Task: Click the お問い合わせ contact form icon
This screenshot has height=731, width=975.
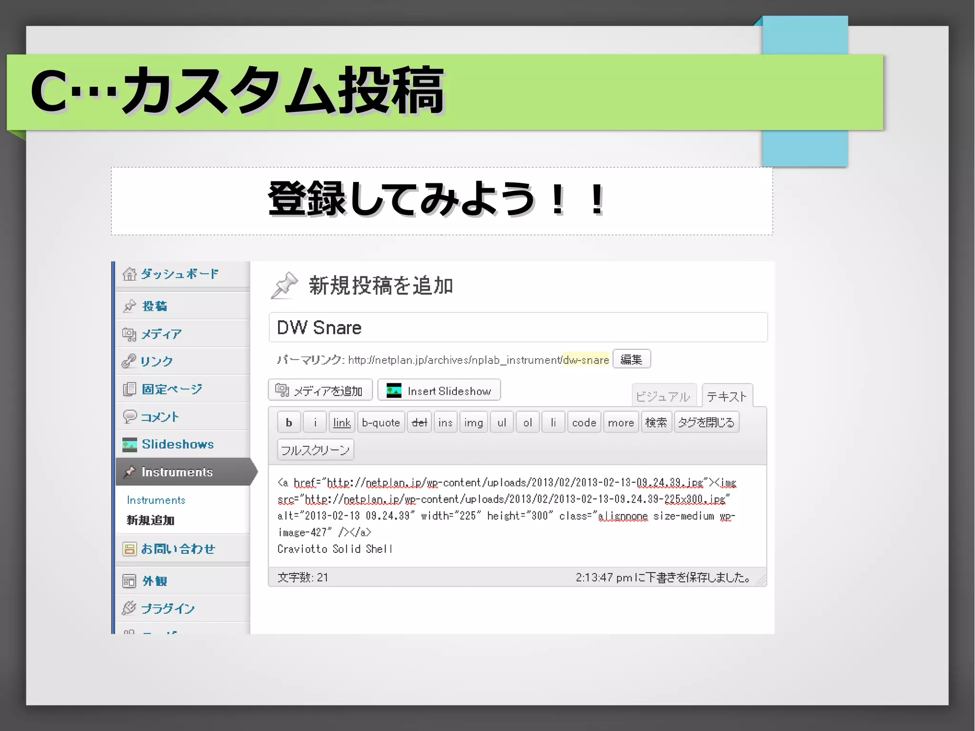Action: [129, 549]
